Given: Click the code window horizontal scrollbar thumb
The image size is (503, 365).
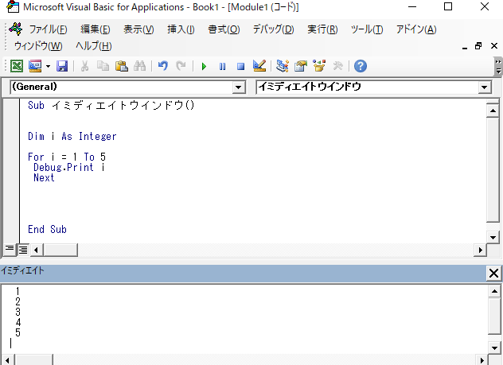Looking at the screenshot, I should click(x=60, y=250).
